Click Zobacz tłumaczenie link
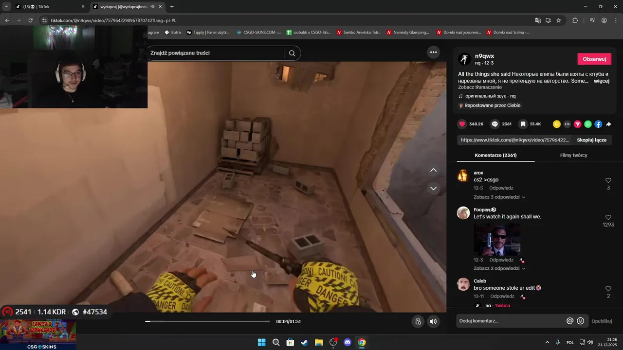Viewport: 623px width, 350px height. [480, 87]
